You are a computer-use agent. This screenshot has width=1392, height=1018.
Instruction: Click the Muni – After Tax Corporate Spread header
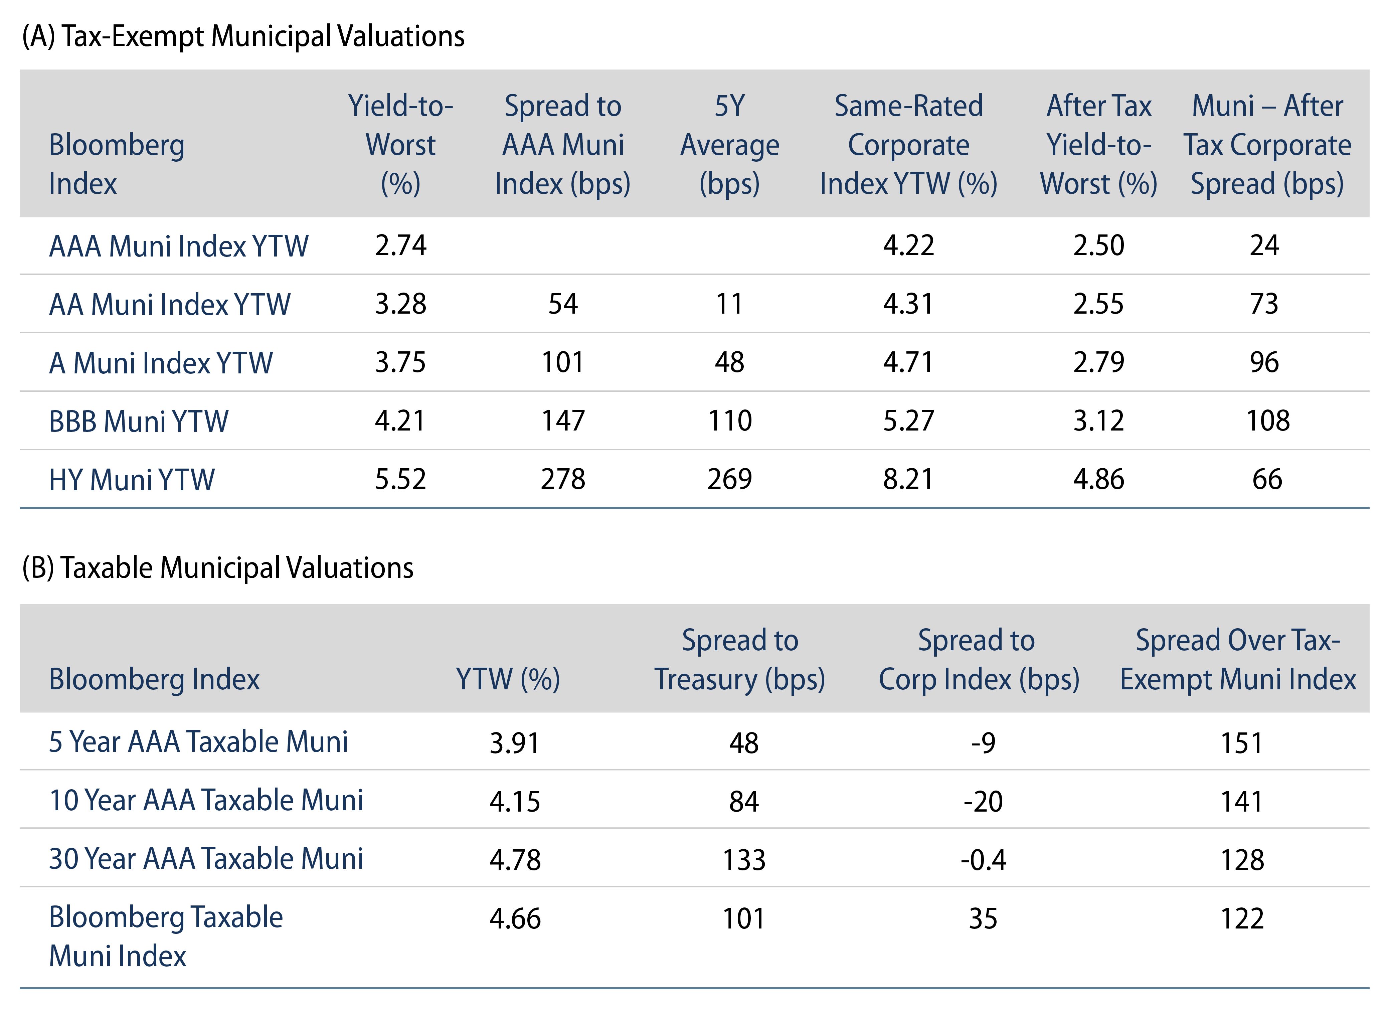coord(1267,145)
